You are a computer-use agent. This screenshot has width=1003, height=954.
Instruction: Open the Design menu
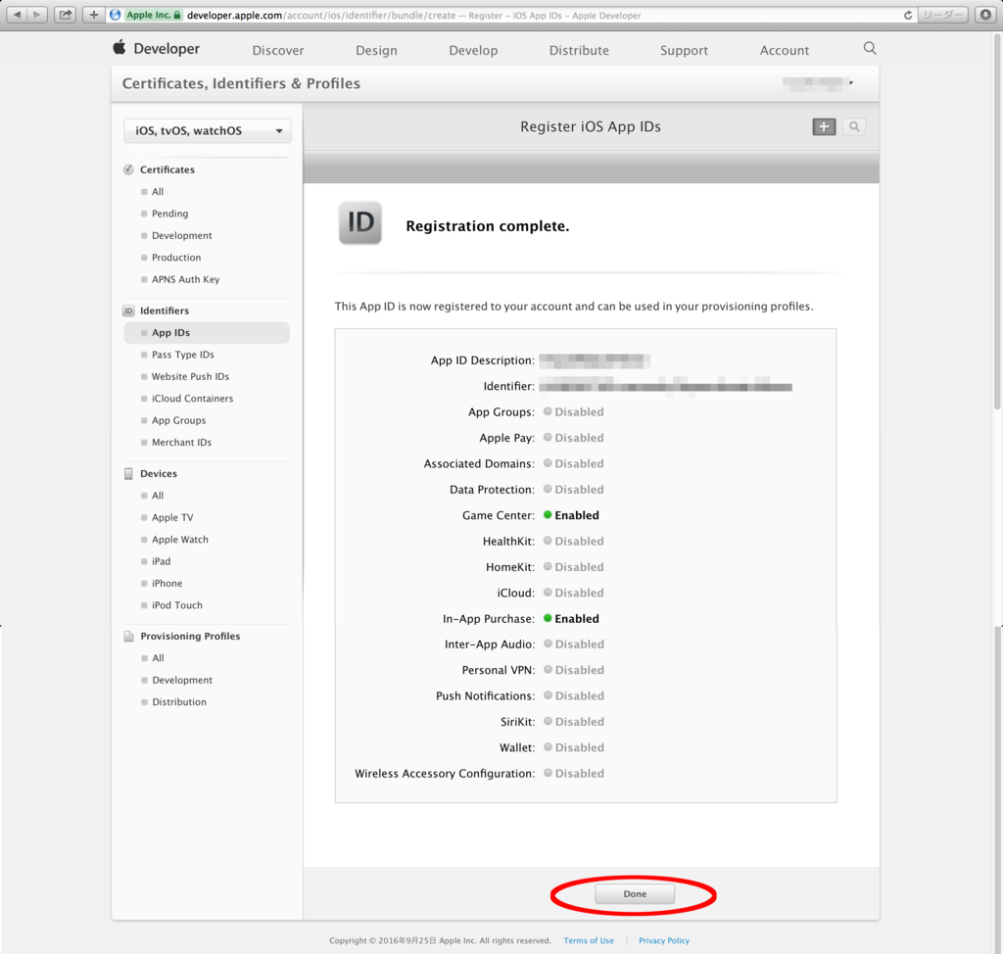(x=377, y=51)
